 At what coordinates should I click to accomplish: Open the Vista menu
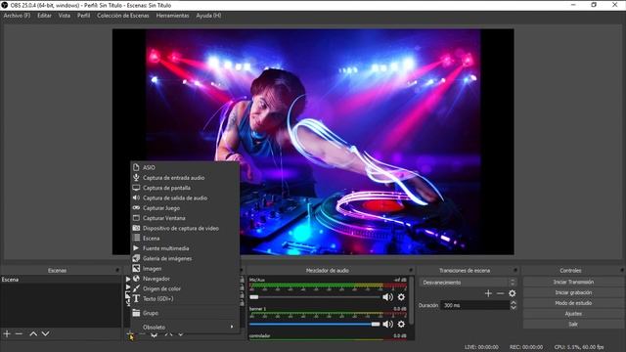pos(64,16)
